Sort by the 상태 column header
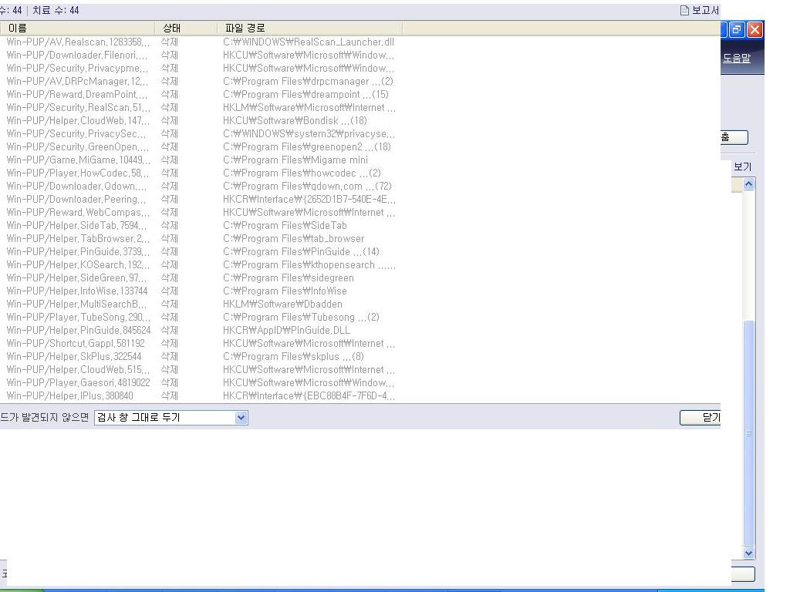 [x=187, y=29]
